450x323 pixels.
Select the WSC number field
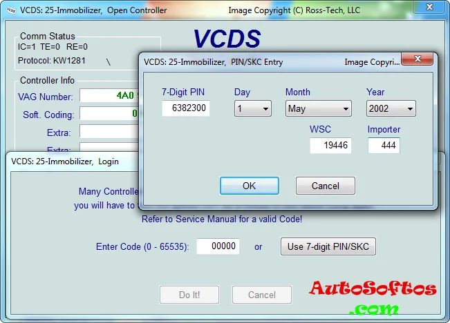(x=330, y=146)
